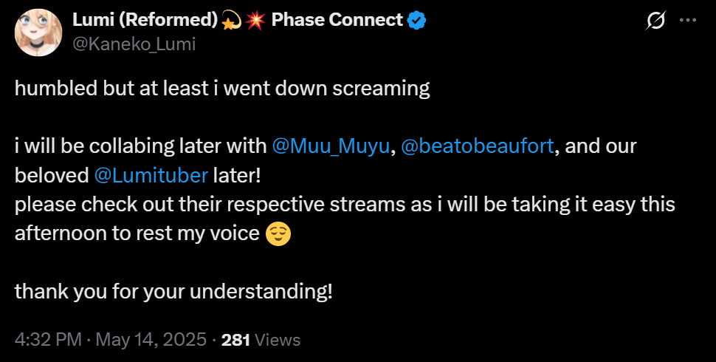Click the 'i will be collabing later' text

(x=140, y=146)
